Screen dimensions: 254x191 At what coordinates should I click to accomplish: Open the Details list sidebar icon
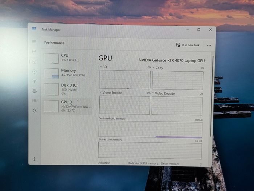coord(34,101)
